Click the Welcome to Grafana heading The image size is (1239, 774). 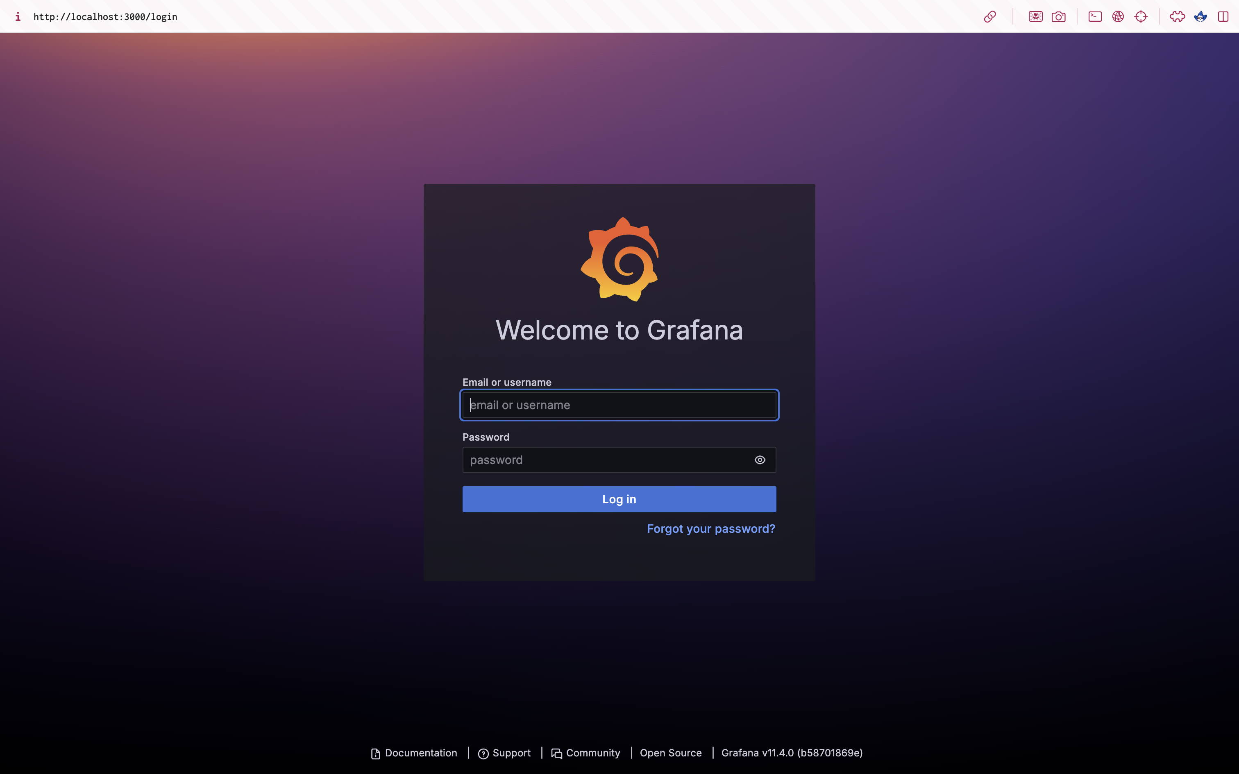click(619, 330)
